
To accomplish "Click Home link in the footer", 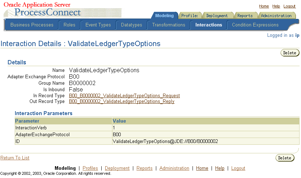I will click(x=202, y=168).
